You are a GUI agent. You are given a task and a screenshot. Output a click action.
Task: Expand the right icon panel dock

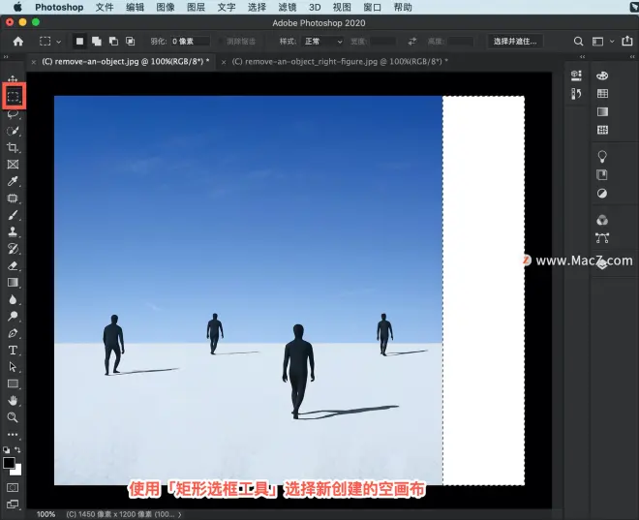(632, 56)
